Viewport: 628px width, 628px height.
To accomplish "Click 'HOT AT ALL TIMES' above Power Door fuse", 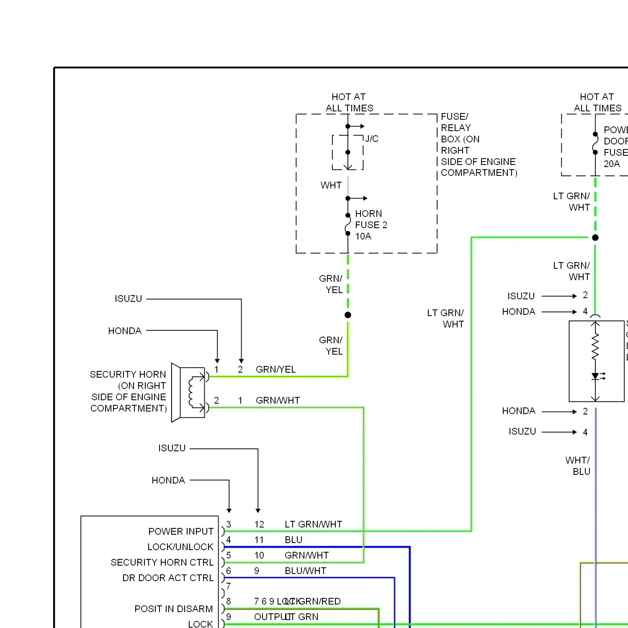I will (597, 103).
